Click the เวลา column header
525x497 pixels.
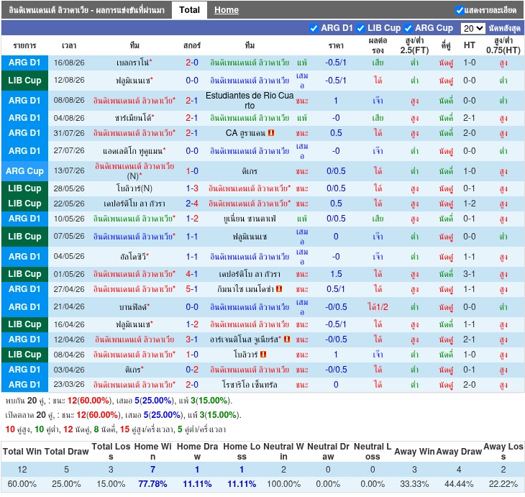click(x=69, y=45)
